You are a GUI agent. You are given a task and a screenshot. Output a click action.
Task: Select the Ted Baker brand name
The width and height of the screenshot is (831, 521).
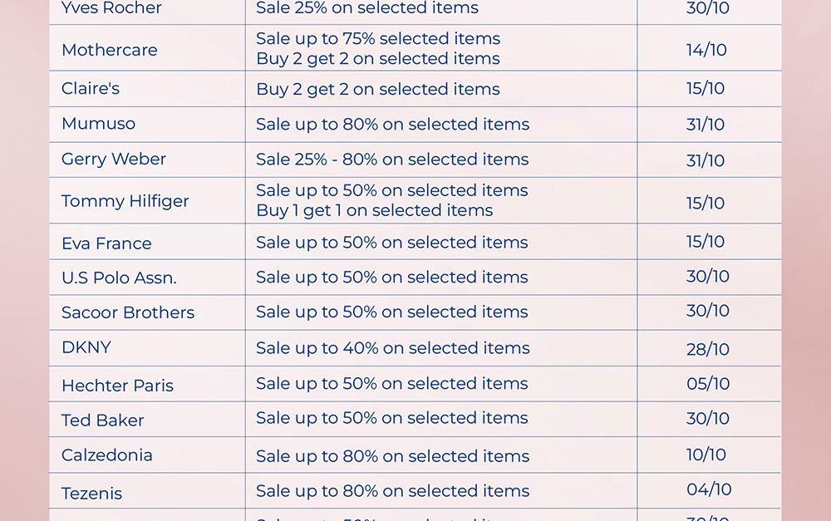[102, 420]
